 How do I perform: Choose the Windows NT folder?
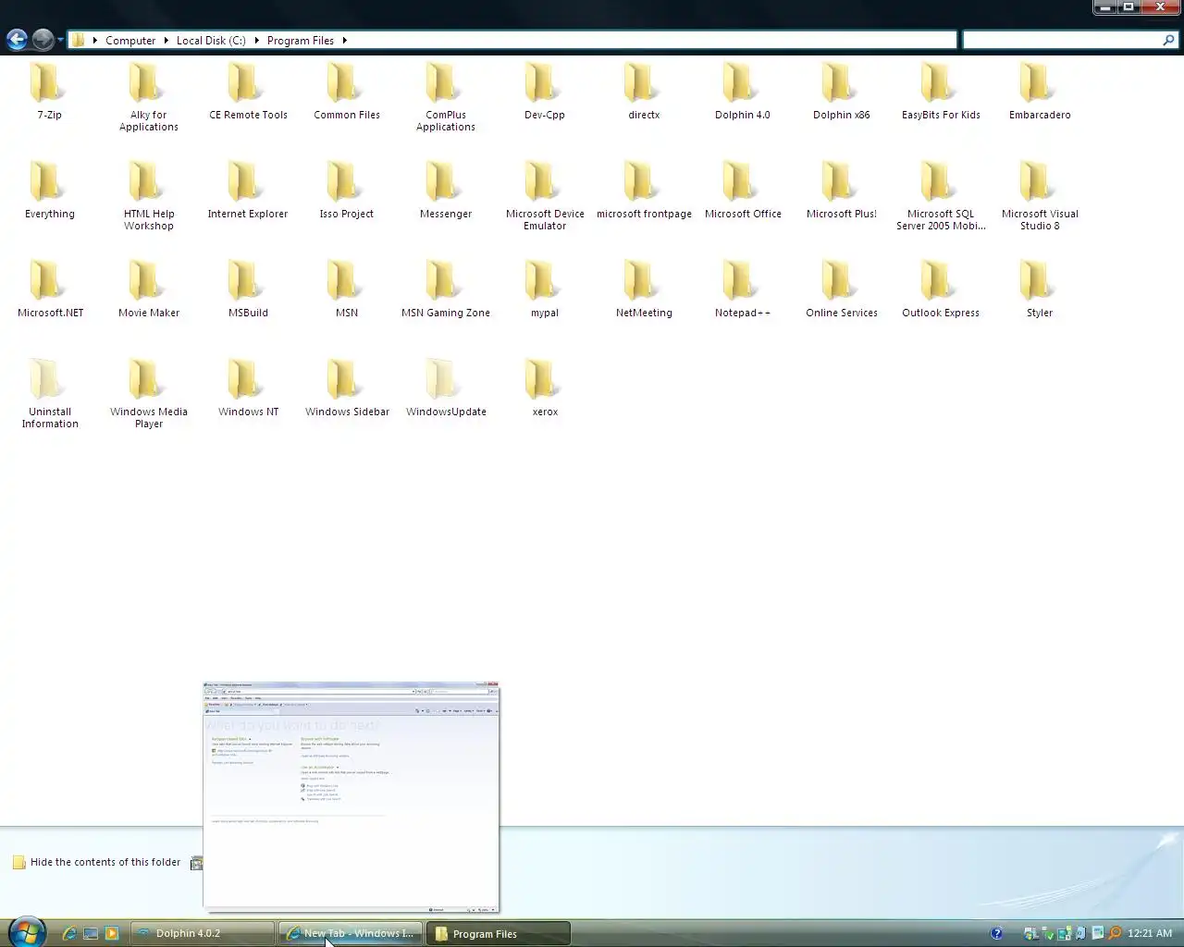(248, 387)
